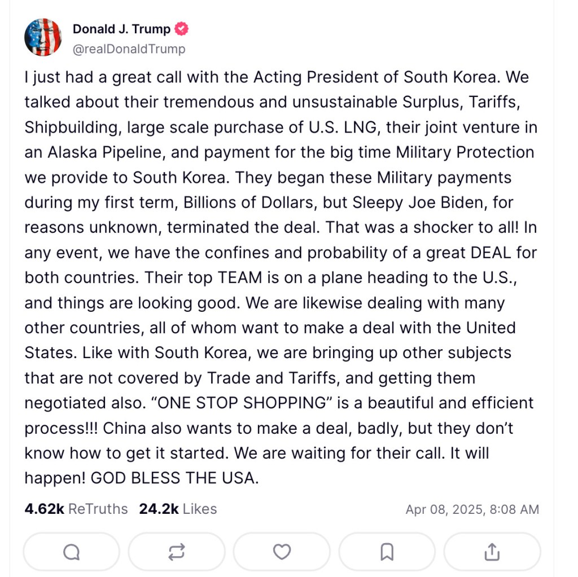Click the opening line about Acting President
The height and width of the screenshot is (577, 578).
[277, 77]
